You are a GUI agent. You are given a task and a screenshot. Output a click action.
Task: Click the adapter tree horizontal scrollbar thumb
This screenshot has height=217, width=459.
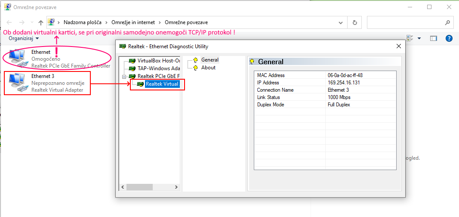(x=139, y=187)
